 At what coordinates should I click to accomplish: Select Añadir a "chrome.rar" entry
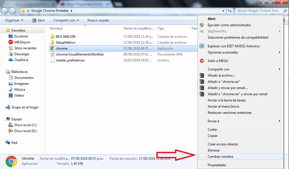click(x=240, y=82)
